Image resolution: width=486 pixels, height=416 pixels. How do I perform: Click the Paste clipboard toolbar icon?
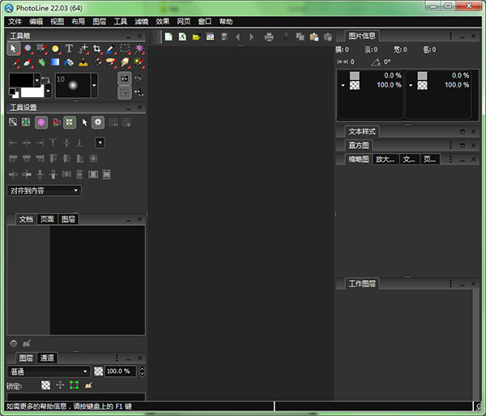[x=314, y=37]
